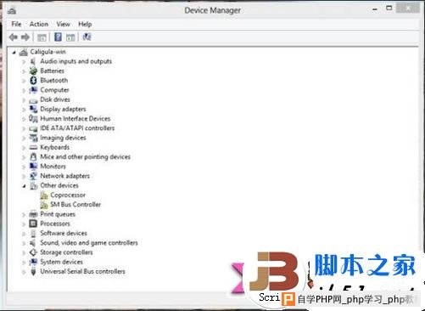This screenshot has height=311, width=425.
Task: Expand the System devices node
Action: point(24,263)
